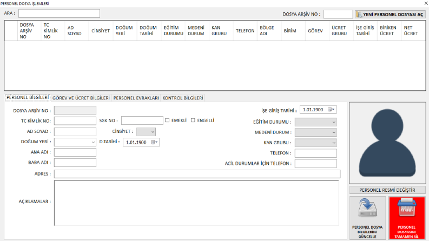Click the DOSYA ARŞİV NO column header
429x241 pixels.
[29, 31]
